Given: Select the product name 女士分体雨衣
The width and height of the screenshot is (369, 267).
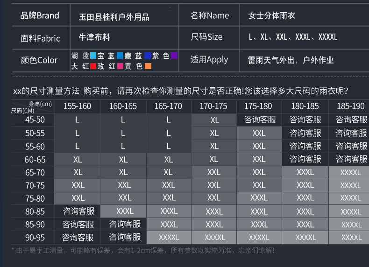Looking at the screenshot, I should click(271, 15).
